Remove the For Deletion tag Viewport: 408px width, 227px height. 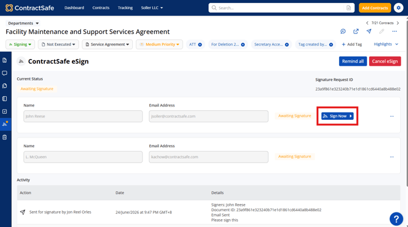243,44
